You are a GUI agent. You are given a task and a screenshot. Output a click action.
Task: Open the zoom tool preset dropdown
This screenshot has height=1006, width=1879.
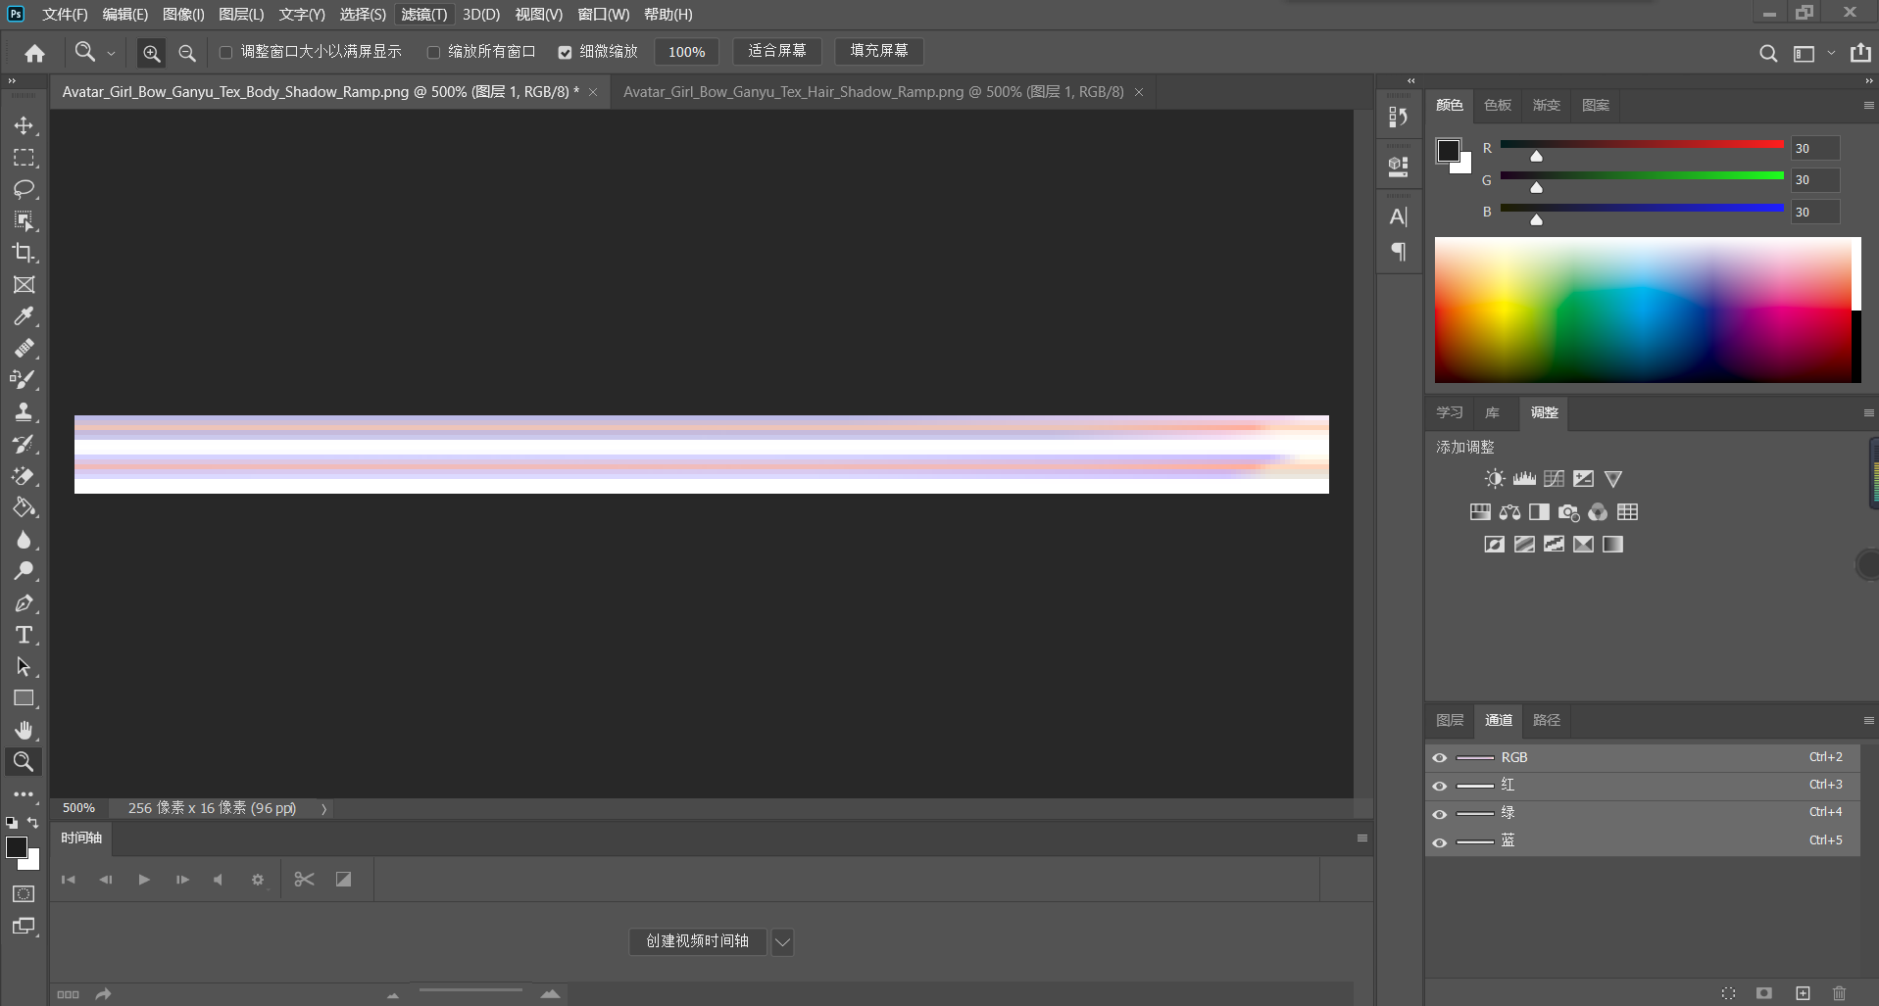tap(111, 53)
